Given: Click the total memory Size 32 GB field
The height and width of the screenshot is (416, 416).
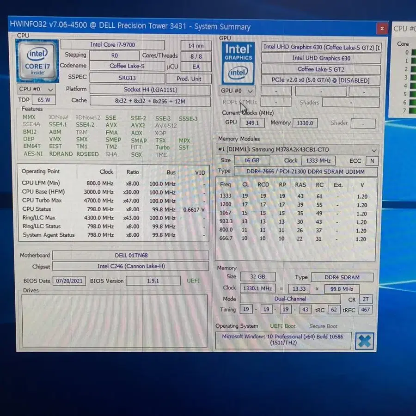Looking at the screenshot, I should point(257,277).
